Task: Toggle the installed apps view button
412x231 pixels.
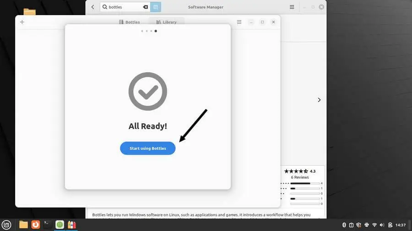Action: (156, 7)
